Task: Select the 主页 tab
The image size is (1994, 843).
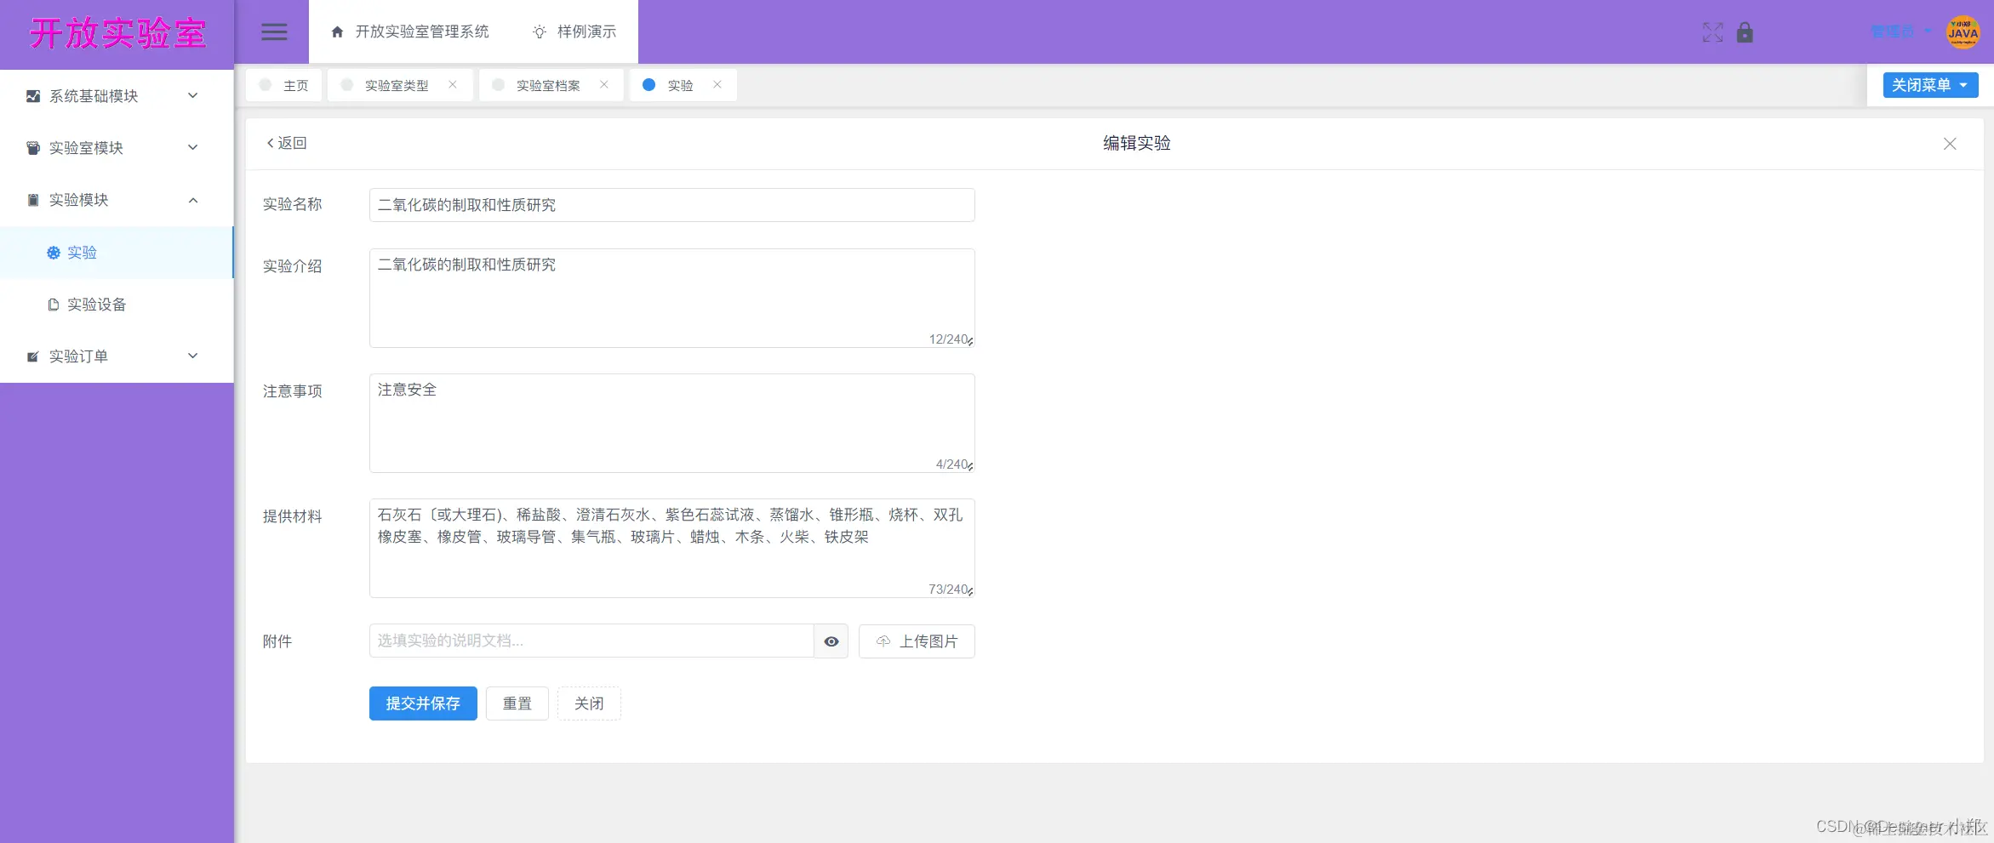Action: point(296,84)
